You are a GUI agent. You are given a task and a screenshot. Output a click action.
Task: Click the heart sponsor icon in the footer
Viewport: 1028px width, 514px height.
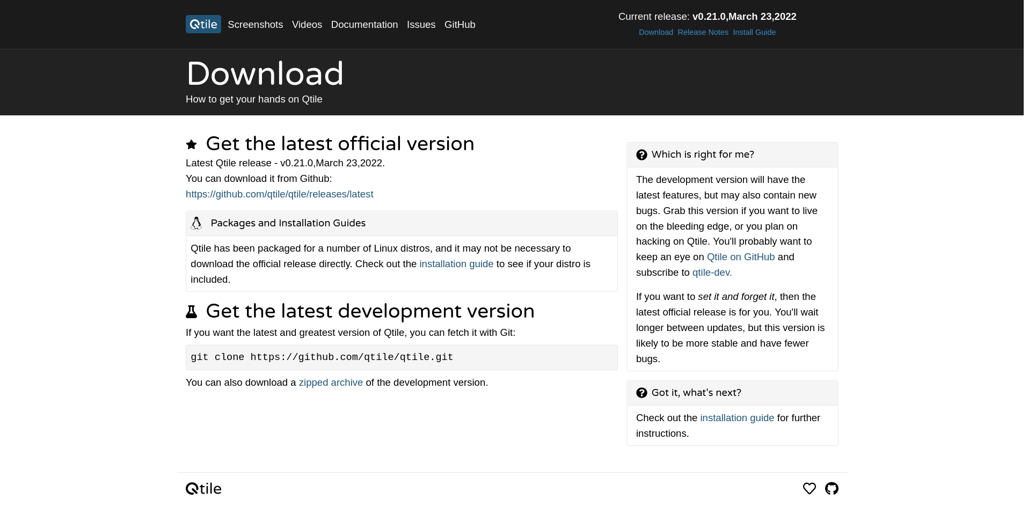point(809,488)
